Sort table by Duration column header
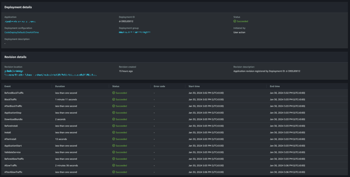Screen dimensions: 350x177 pyautogui.click(x=60, y=86)
